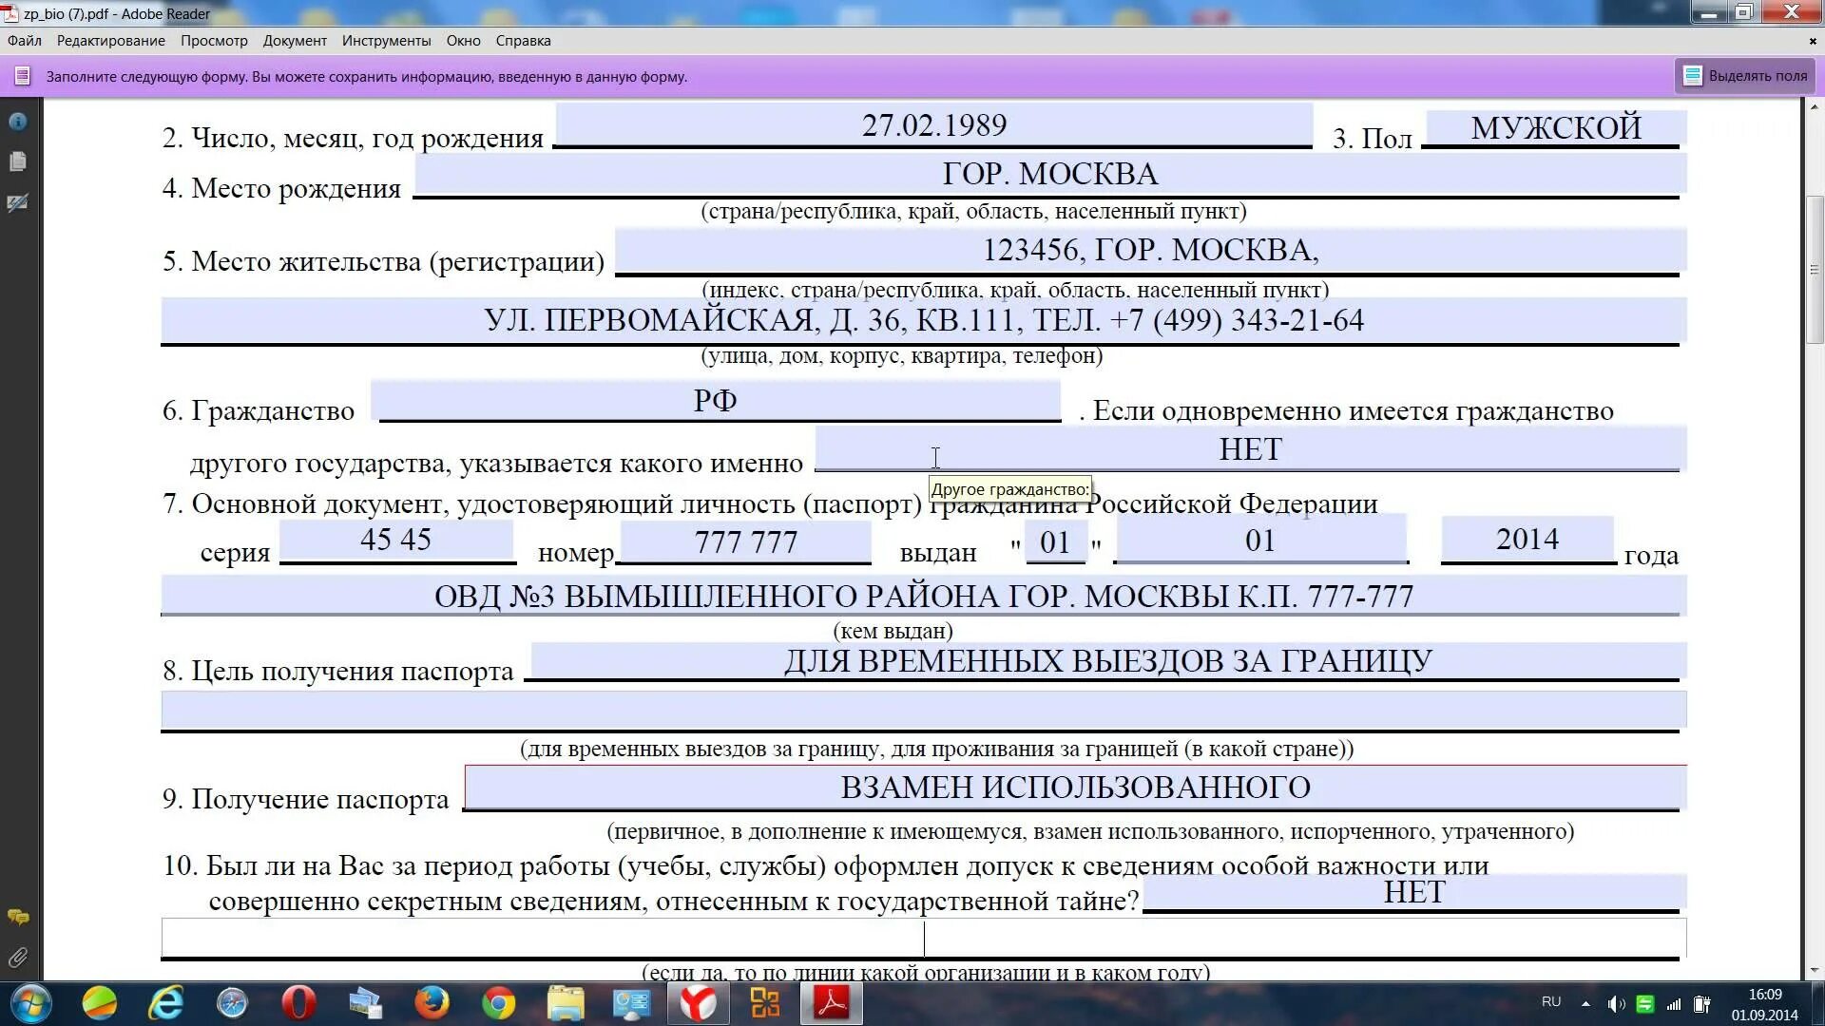Screen dimensions: 1825x1026
Task: Click the empty organization field under question 10
Action: [923, 938]
